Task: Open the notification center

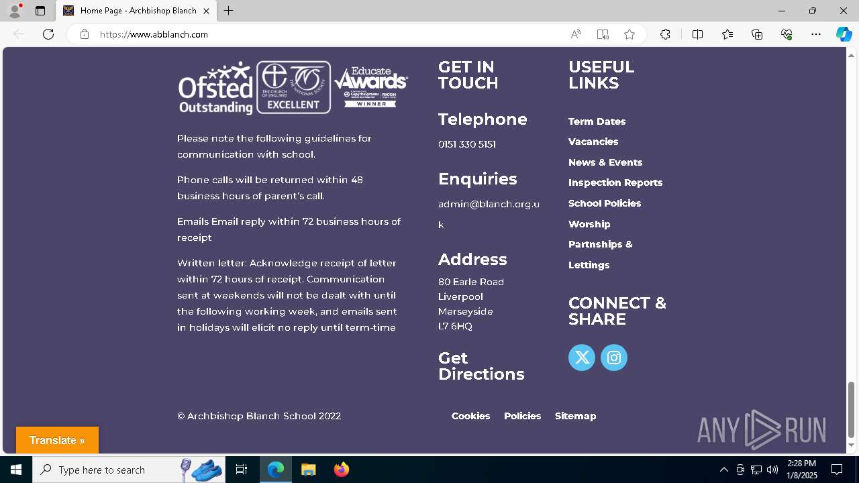Action: 837,470
